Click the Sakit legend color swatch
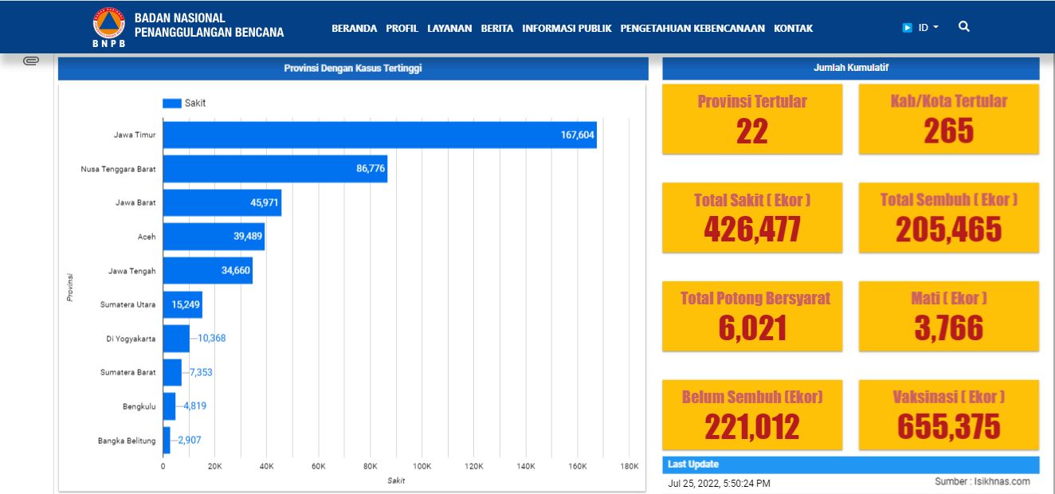This screenshot has width=1055, height=494. click(x=172, y=103)
